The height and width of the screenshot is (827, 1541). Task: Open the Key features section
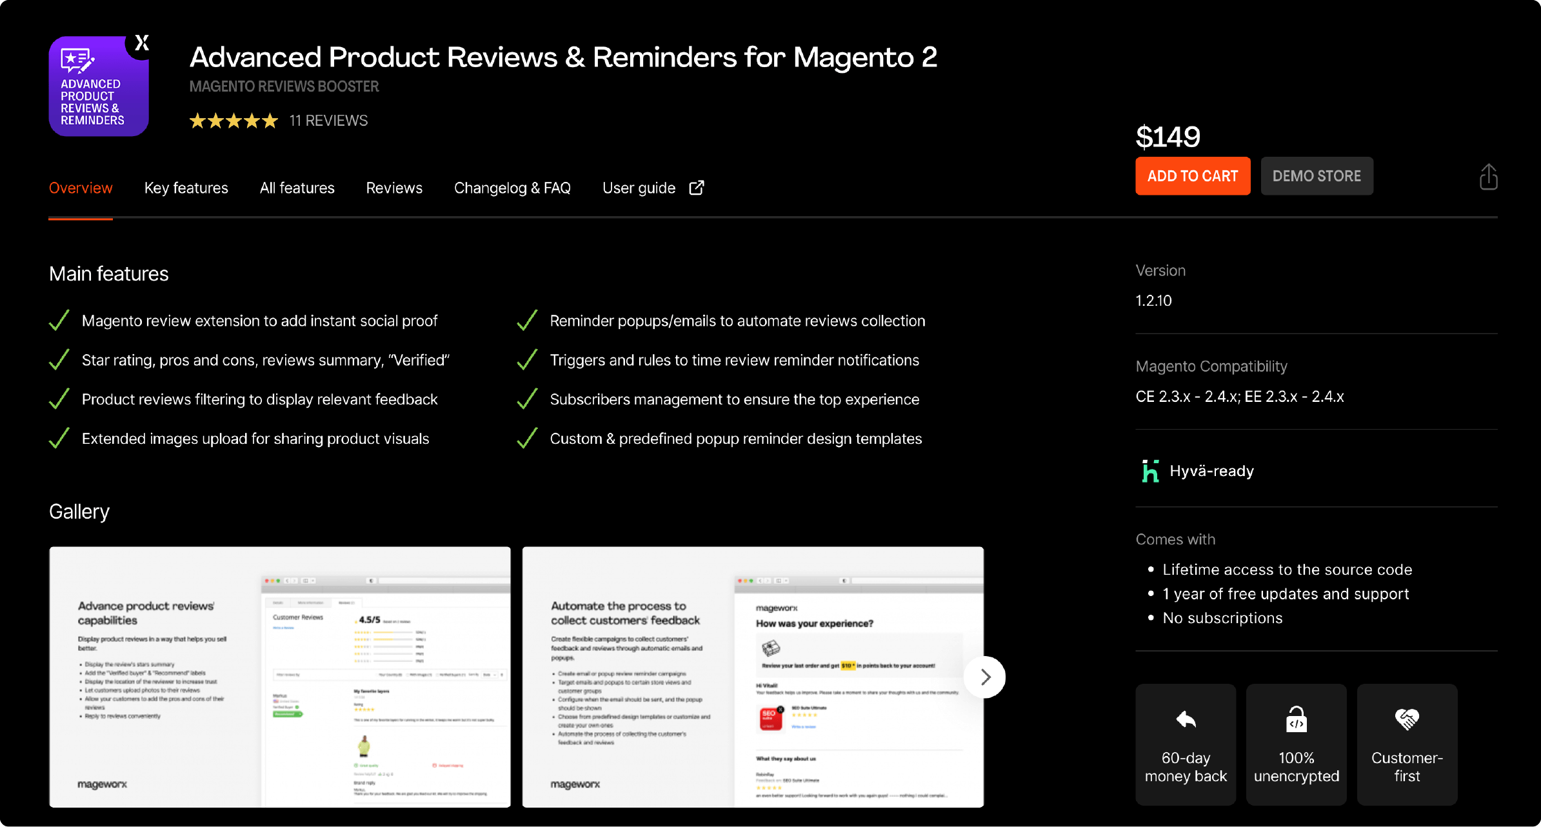(x=186, y=188)
